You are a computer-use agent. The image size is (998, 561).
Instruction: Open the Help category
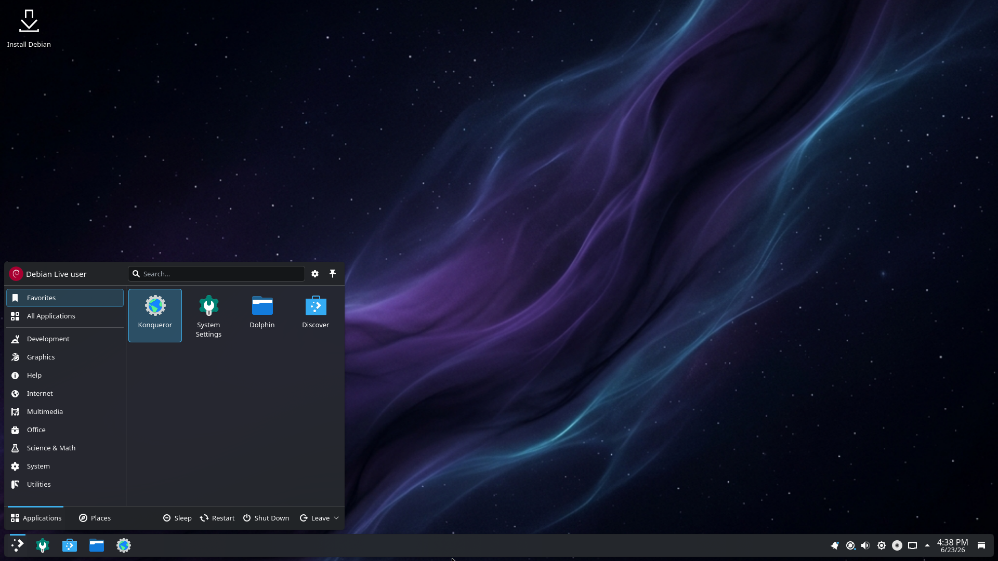point(65,375)
